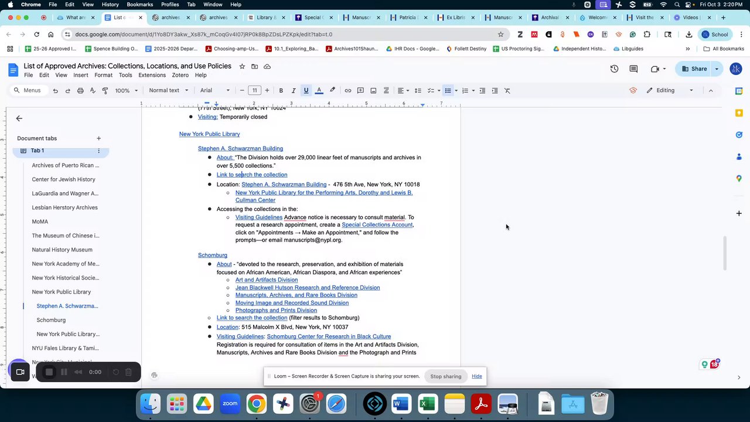The width and height of the screenshot is (750, 422).
Task: Toggle italic formatting
Action: 294,91
